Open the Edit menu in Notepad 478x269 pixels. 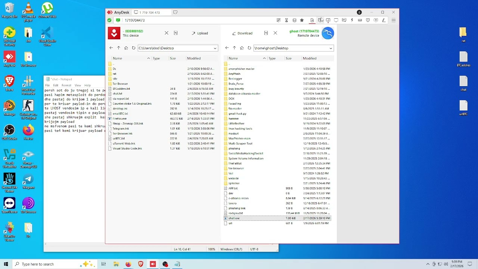pos(56,85)
